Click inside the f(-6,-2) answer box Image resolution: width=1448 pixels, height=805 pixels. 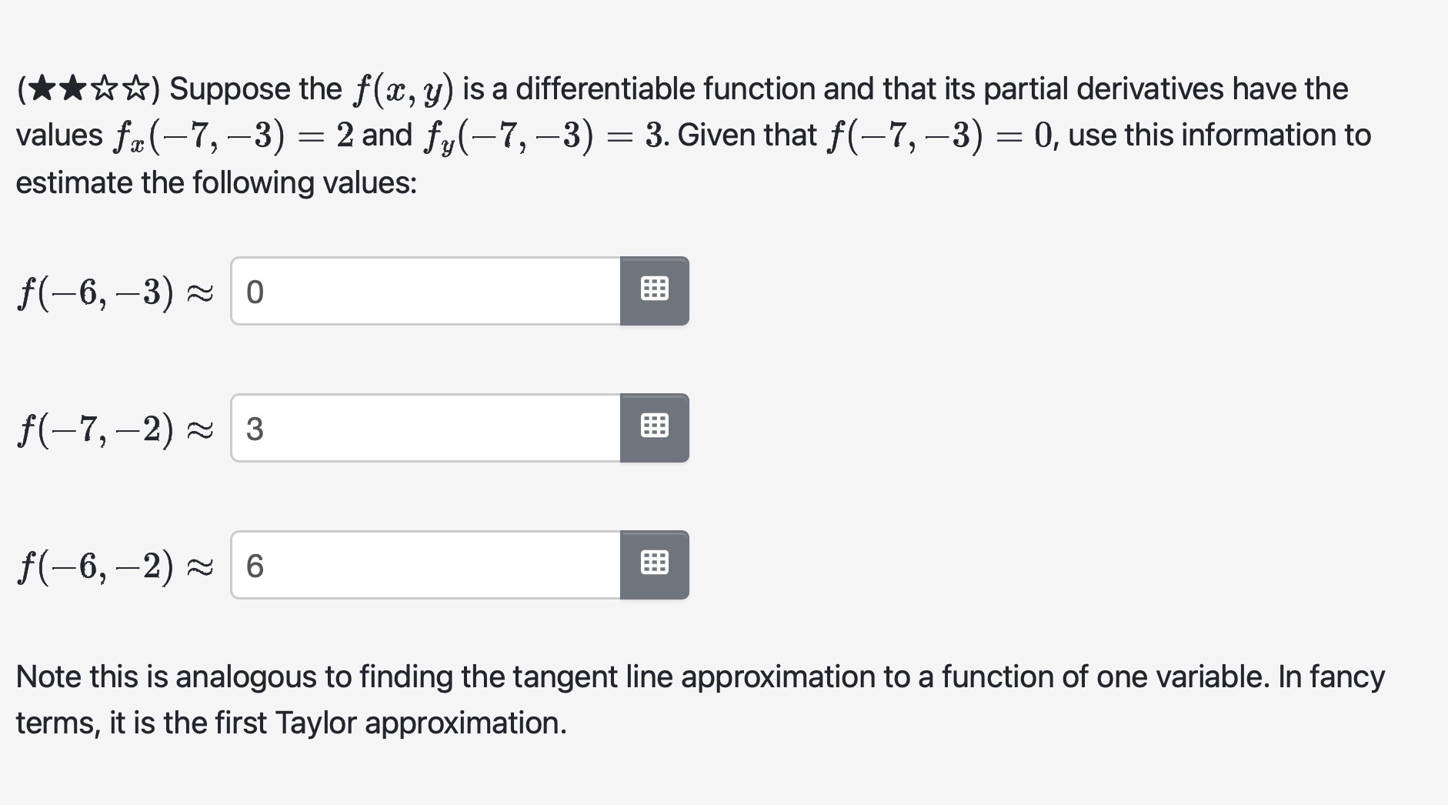click(423, 565)
